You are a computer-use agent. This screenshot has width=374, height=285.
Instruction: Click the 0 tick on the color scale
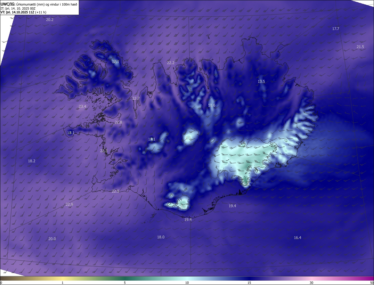(x=1, y=283)
